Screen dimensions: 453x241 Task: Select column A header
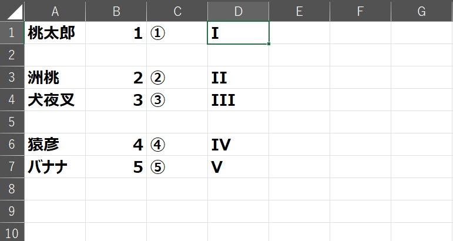[55, 10]
